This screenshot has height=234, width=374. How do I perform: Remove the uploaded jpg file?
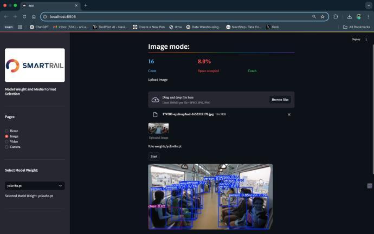pos(289,115)
